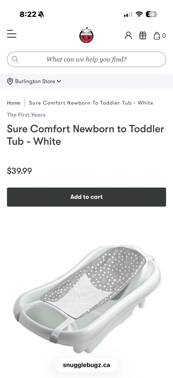Tap the battery level indicator
Viewport: 173px width, 378px height.
(152, 14)
